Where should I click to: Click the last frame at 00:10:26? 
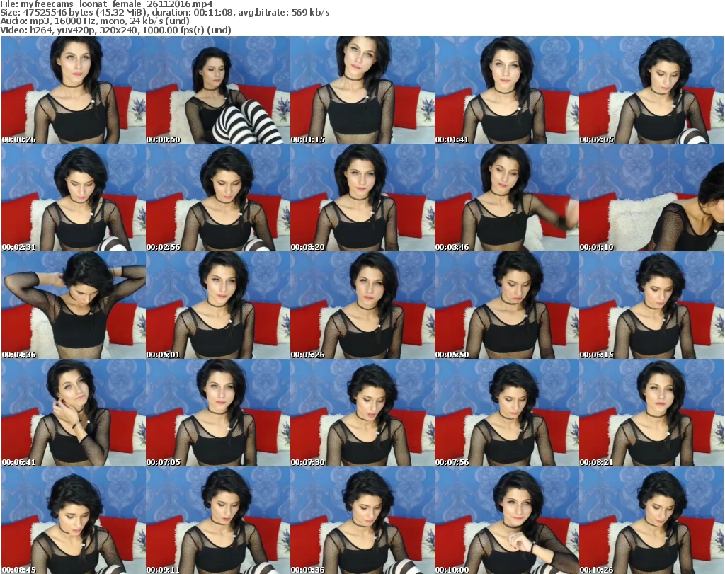[x=651, y=520]
